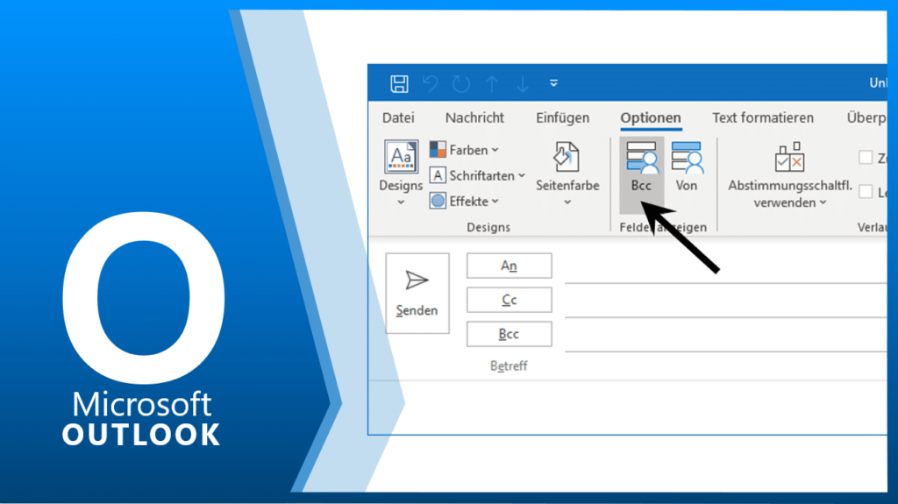The image size is (898, 504).
Task: Click the Redo icon in the title bar
Action: [460, 84]
